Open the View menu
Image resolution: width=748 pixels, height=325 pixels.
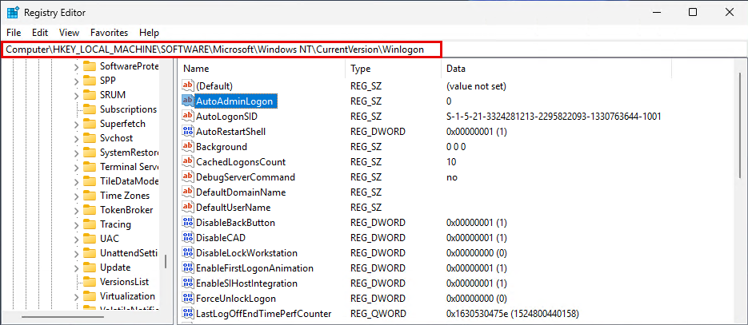click(69, 33)
